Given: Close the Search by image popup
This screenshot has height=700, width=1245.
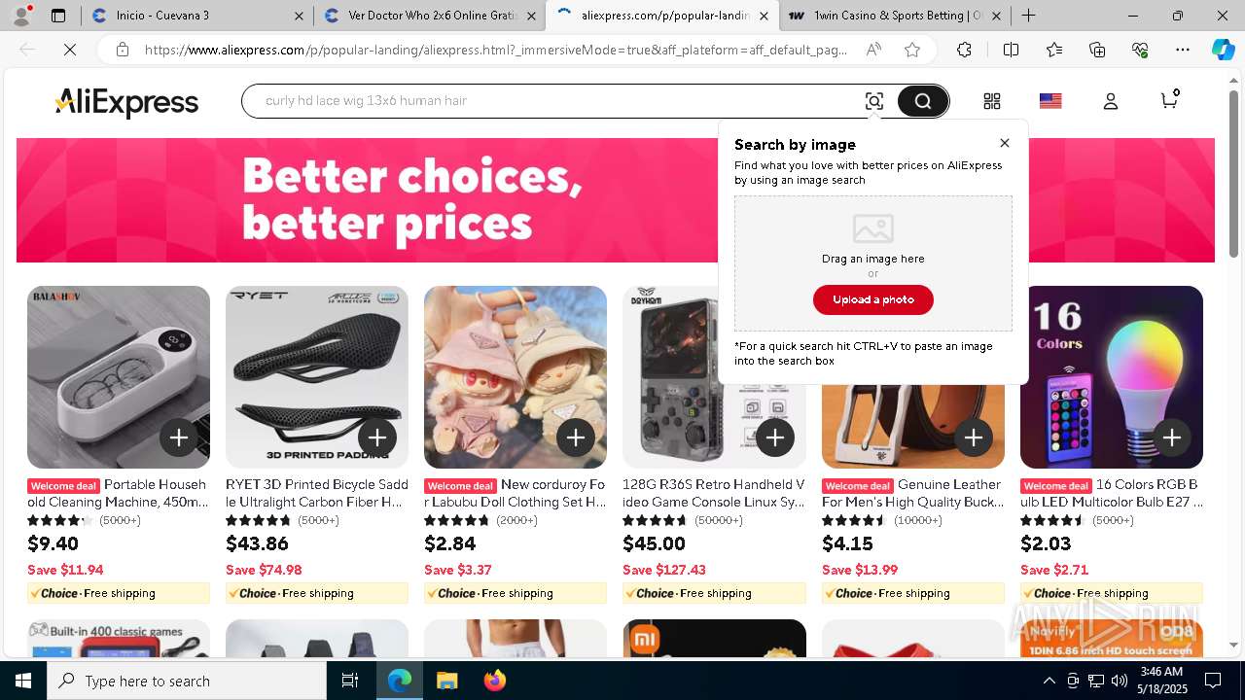Looking at the screenshot, I should pyautogui.click(x=1005, y=143).
